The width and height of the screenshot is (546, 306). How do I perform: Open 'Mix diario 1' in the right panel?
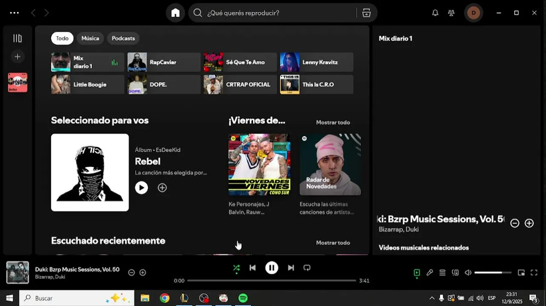395,38
